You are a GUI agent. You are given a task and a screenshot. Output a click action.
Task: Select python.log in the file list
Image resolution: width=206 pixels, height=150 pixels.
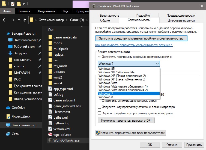[61, 123]
